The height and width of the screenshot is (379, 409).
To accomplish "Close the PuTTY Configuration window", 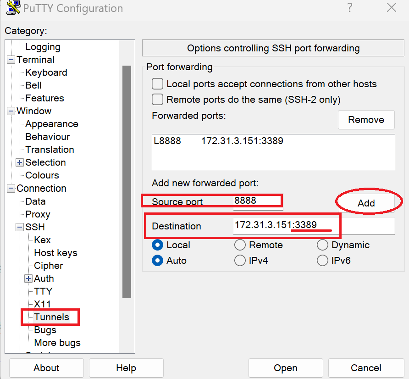I will (x=392, y=8).
